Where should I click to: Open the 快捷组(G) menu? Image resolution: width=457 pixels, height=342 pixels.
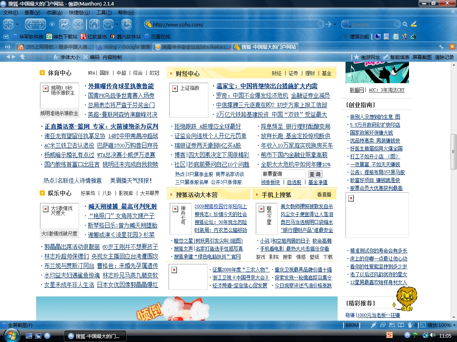tap(79, 13)
